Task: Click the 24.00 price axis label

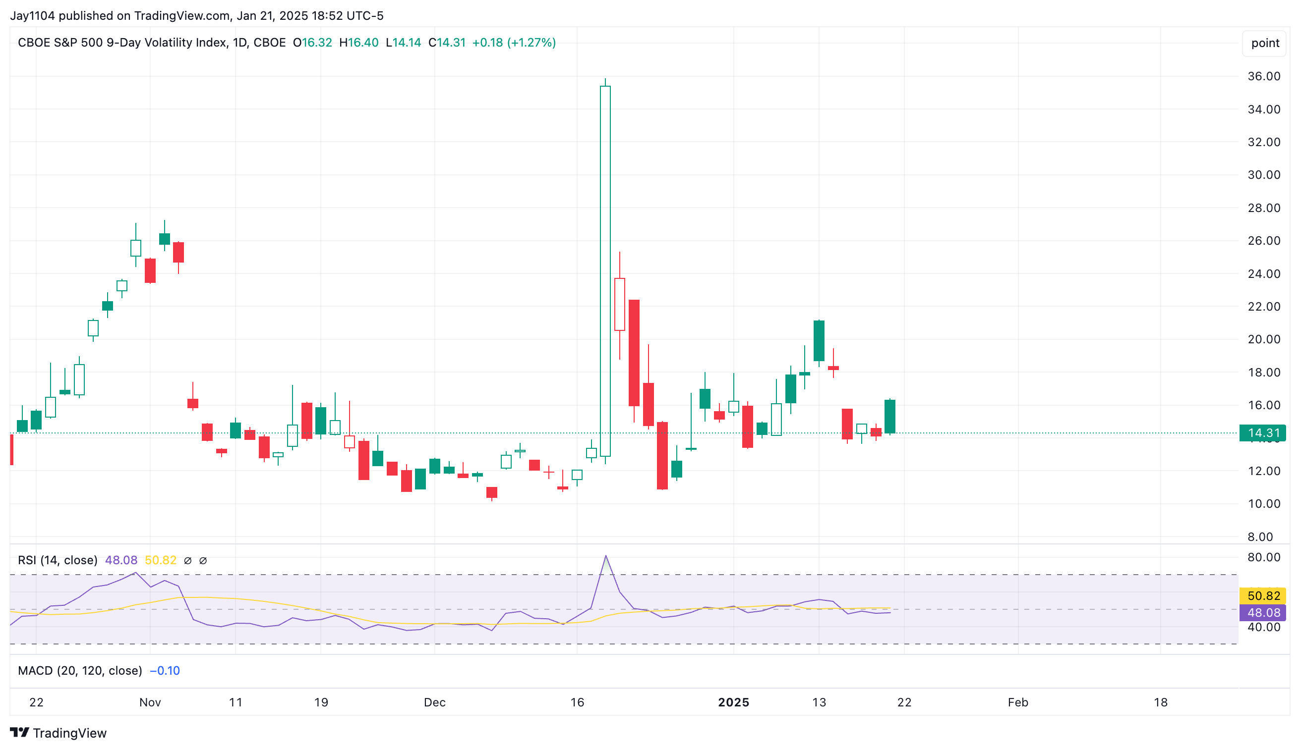Action: click(x=1264, y=273)
